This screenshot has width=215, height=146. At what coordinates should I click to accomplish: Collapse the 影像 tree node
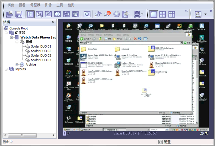coord(17,42)
